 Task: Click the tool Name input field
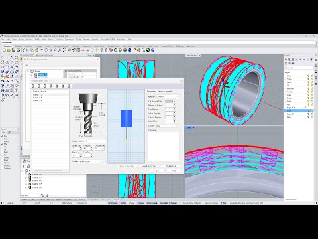tap(91, 141)
